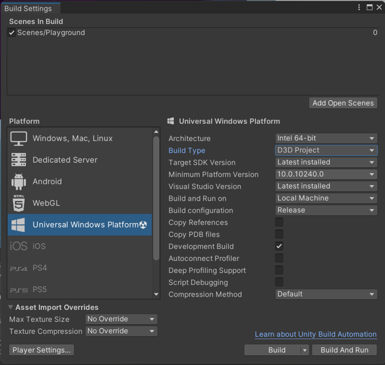
Task: Select the iOS platform icon
Action: tap(18, 246)
